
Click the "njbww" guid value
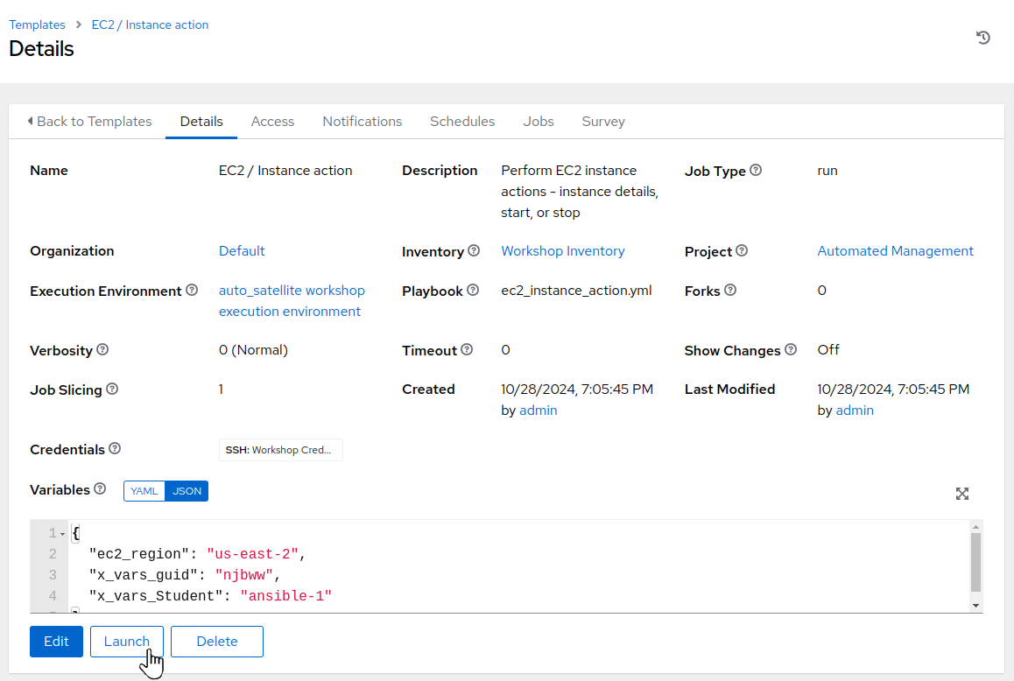point(243,575)
